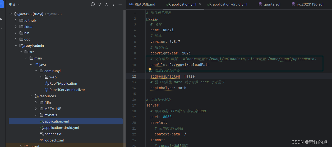Expand the .idea folder

[16, 27]
